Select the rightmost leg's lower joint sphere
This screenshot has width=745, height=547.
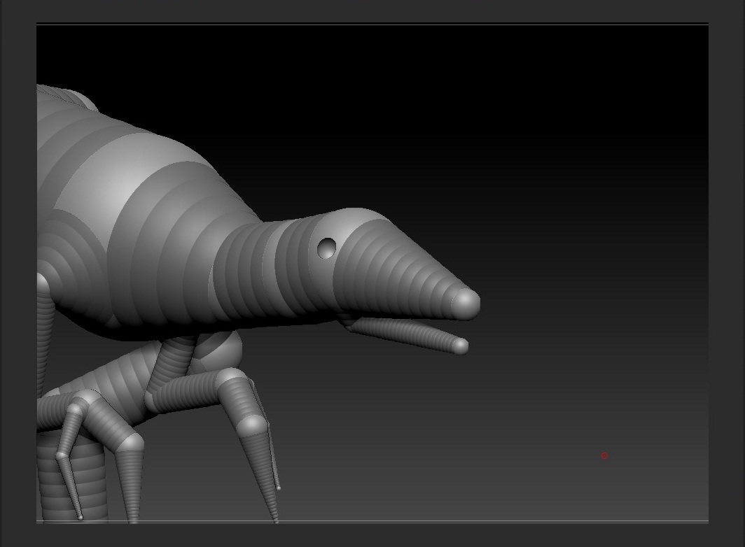(251, 426)
